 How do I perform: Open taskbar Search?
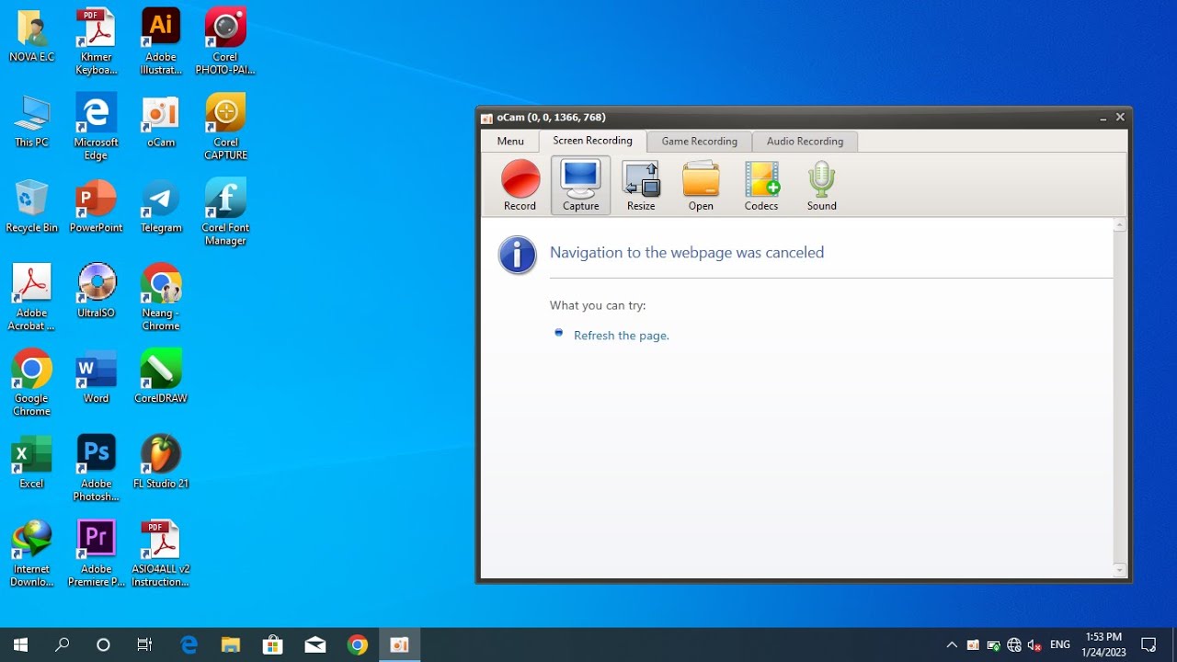click(63, 645)
